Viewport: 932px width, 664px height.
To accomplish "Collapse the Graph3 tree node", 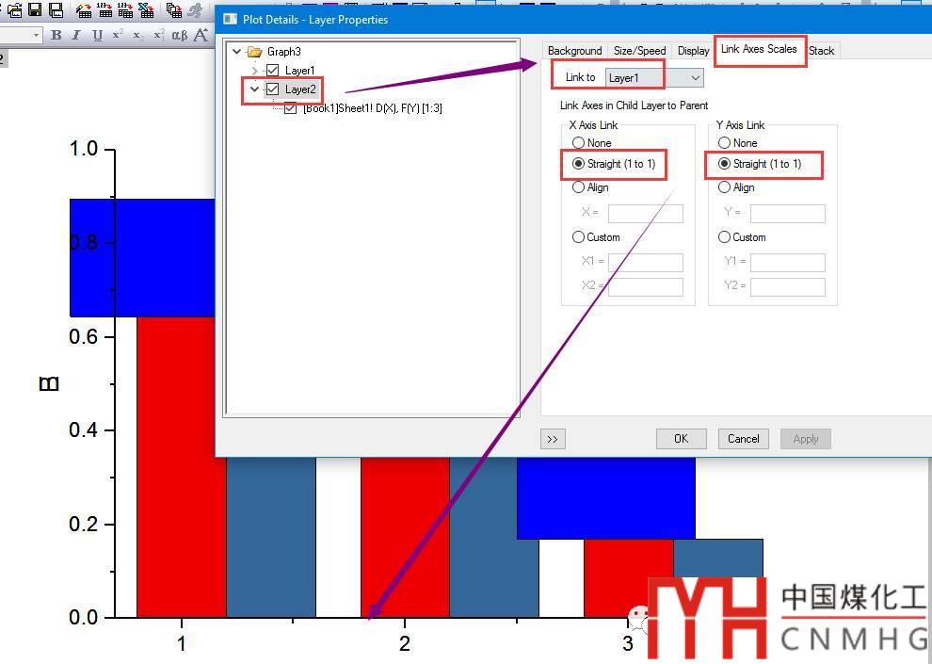I will [237, 52].
